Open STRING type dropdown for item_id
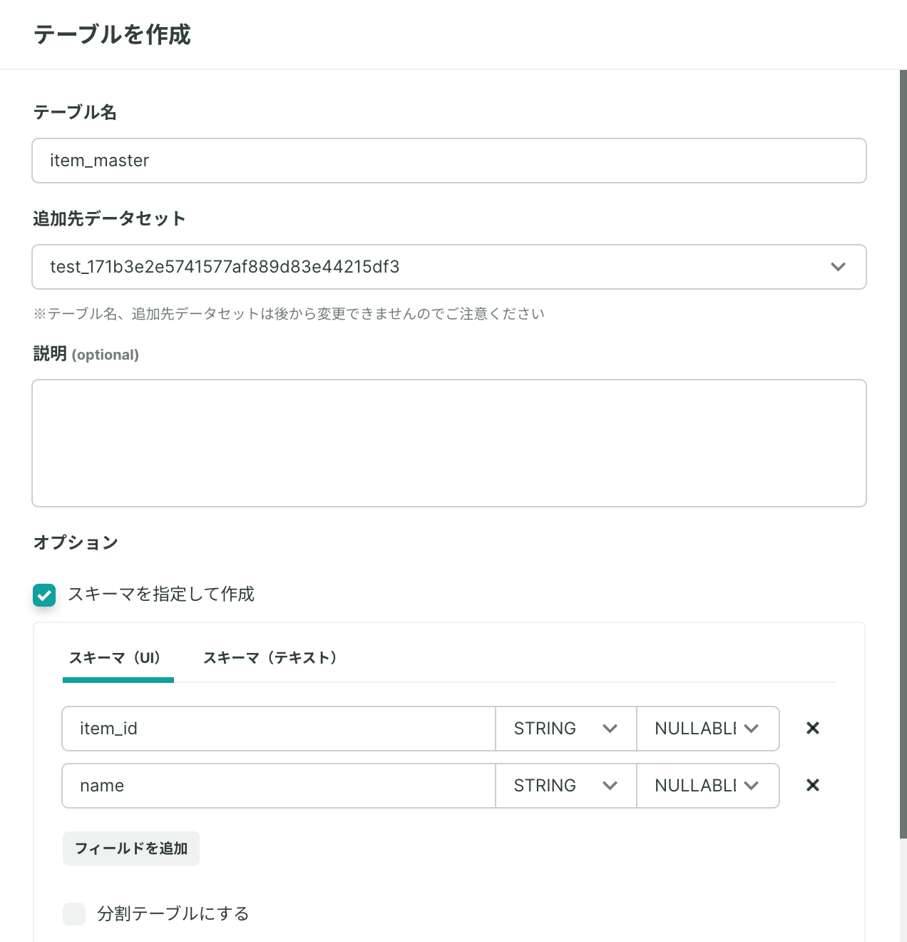This screenshot has width=907, height=942. tap(566, 729)
